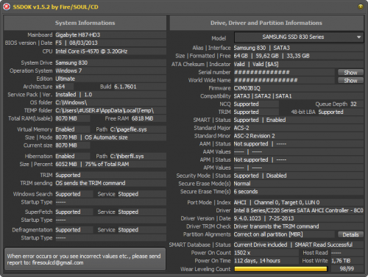
Task: Click APM Status Not supported value
Action: (251, 160)
